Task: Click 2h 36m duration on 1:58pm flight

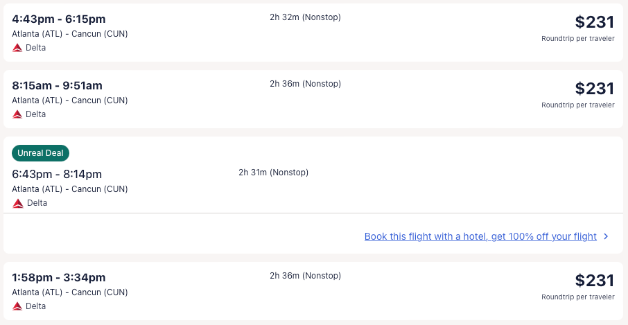Action: click(305, 276)
